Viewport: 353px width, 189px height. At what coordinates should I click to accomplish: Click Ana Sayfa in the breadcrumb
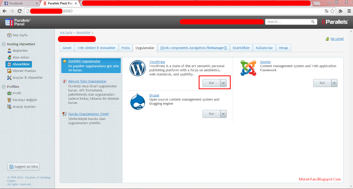(66, 33)
